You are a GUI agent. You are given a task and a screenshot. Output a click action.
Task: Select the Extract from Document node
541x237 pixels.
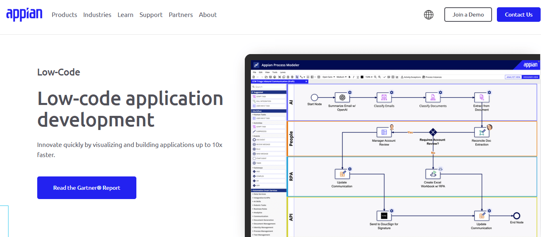[x=482, y=97]
